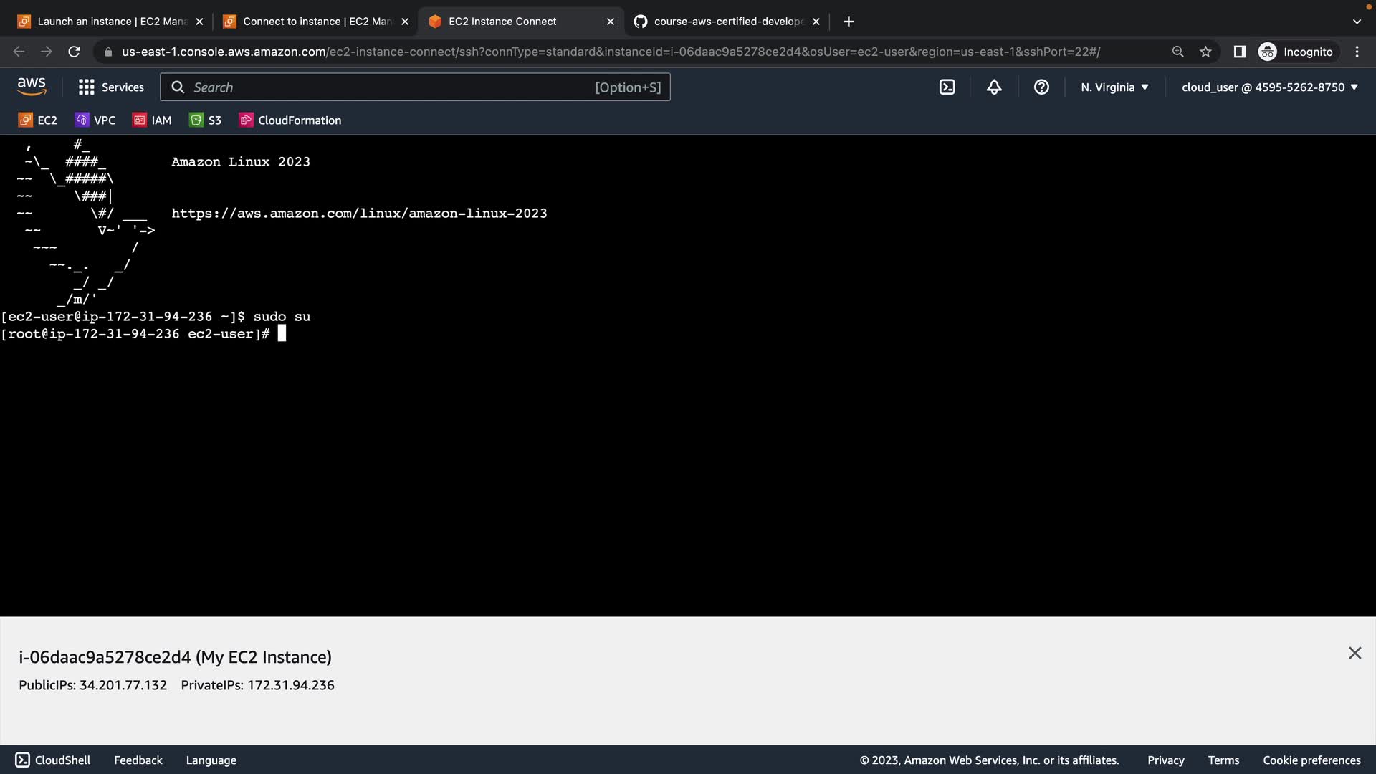Expand the N. Virginia region dropdown

(x=1114, y=87)
